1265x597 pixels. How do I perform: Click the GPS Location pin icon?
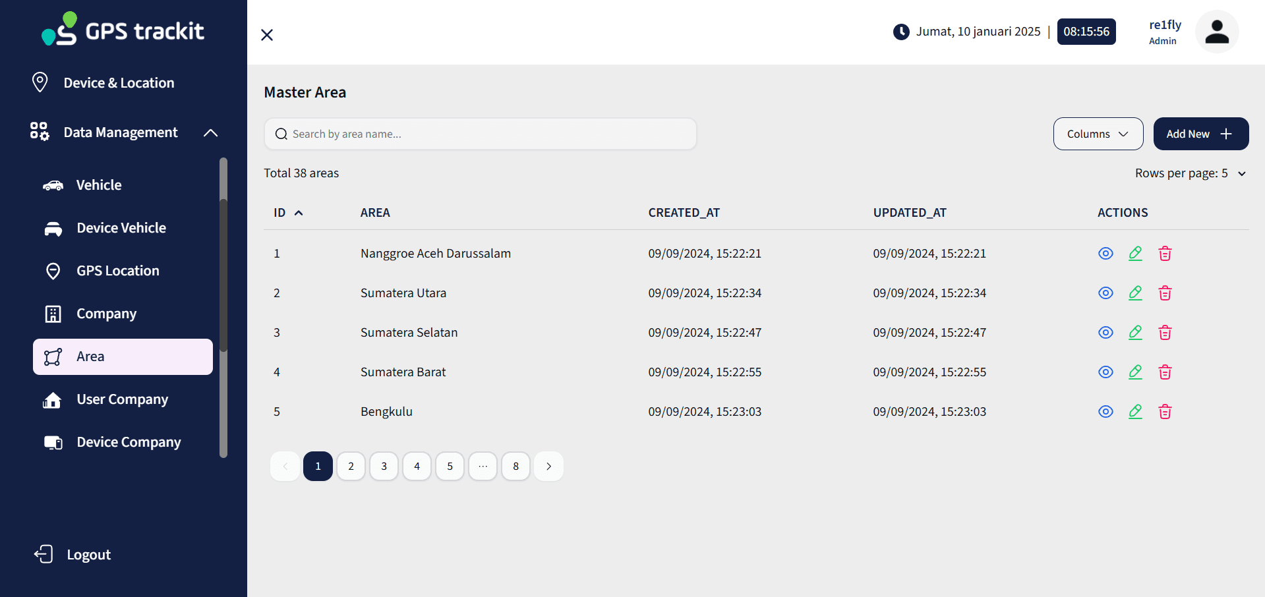pos(53,271)
